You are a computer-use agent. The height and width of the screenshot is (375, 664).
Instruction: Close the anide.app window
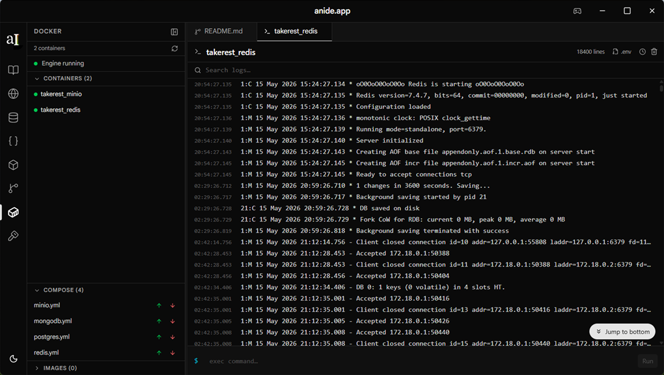[652, 11]
